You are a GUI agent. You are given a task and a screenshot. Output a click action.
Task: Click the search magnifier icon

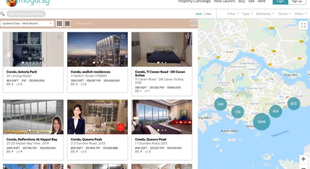pyautogui.click(x=3, y=14)
